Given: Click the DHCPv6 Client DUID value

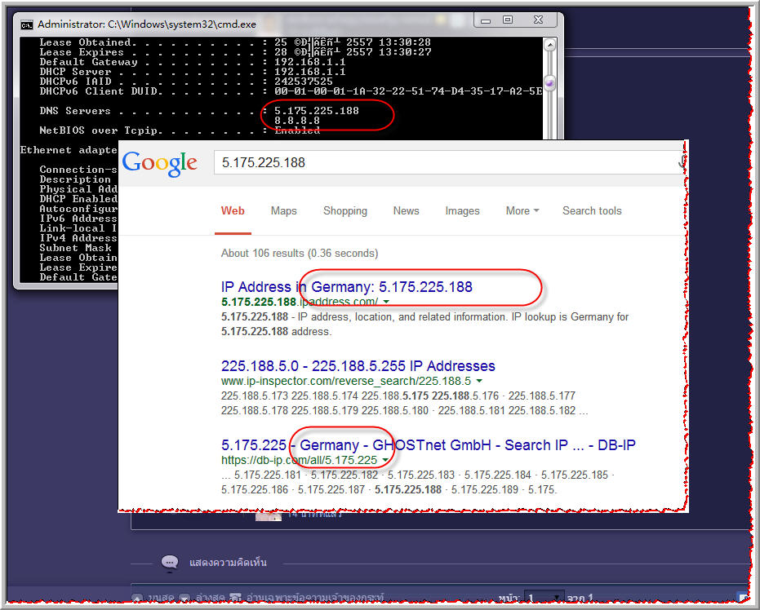Looking at the screenshot, I should [x=408, y=91].
